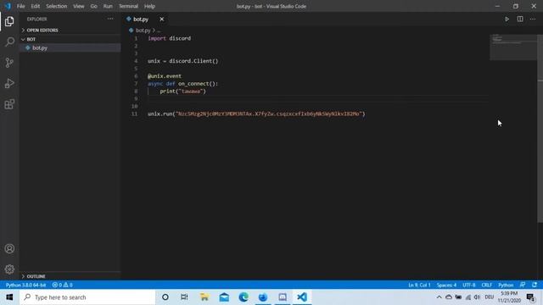Click Ln 9, Col 1 position indicator

tap(419, 285)
